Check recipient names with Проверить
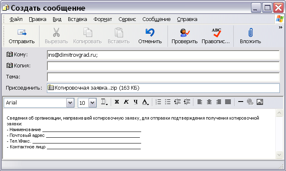Viewport: 286px width, 171px height. 184,36
